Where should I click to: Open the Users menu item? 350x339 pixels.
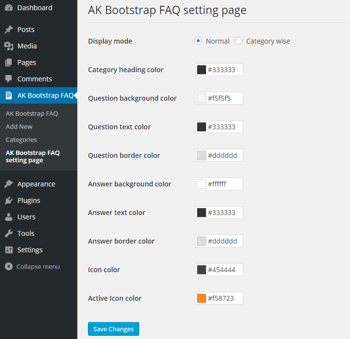(x=39, y=217)
